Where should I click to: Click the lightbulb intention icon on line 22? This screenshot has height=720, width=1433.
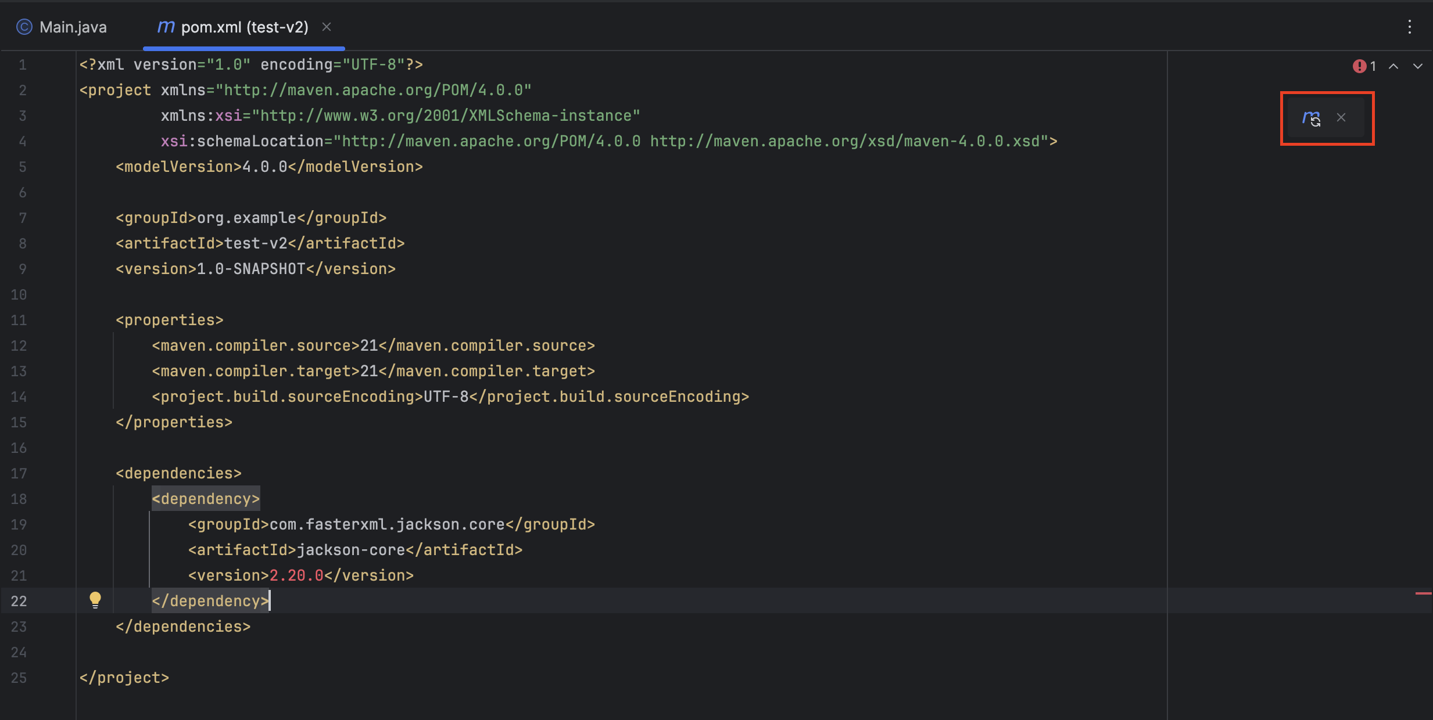click(95, 600)
